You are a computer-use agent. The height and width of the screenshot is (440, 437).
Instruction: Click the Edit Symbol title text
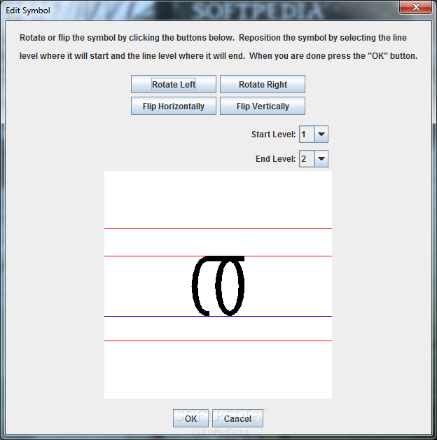coord(28,11)
